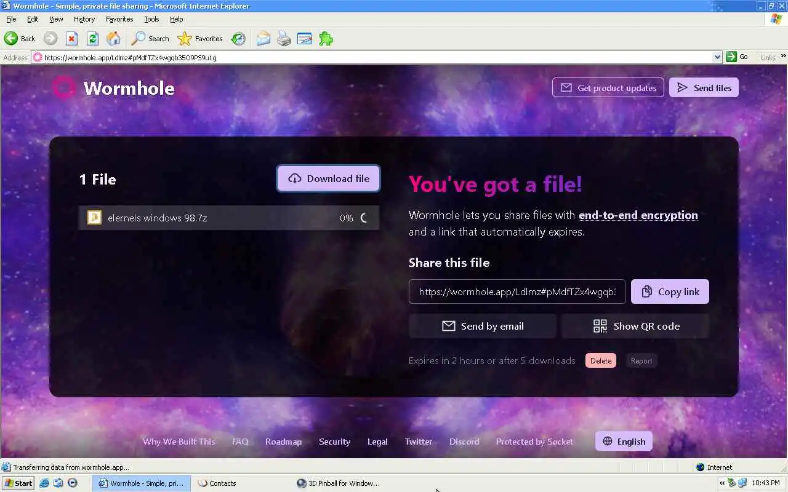The height and width of the screenshot is (492, 788).
Task: Open the File menu
Action: click(11, 19)
